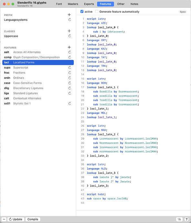Image resolution: width=191 pixels, height=223 pixels.
Task: Click code line 'sub space by space.loclHB;'
Action: (107, 198)
